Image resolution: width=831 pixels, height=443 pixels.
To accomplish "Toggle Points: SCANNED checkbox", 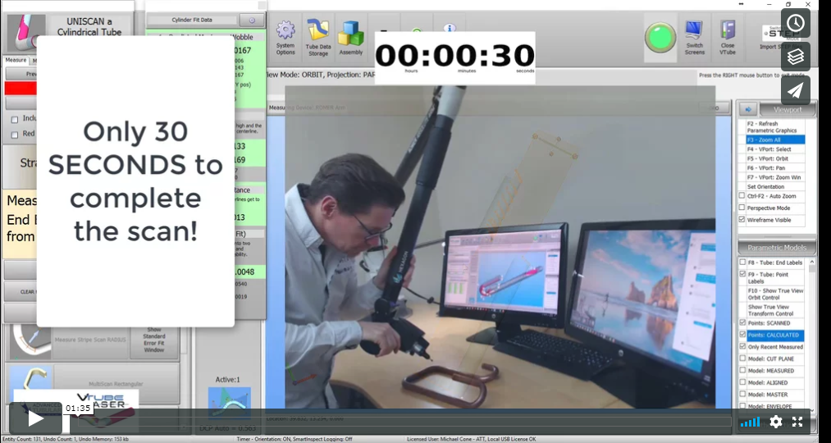I will [x=742, y=323].
